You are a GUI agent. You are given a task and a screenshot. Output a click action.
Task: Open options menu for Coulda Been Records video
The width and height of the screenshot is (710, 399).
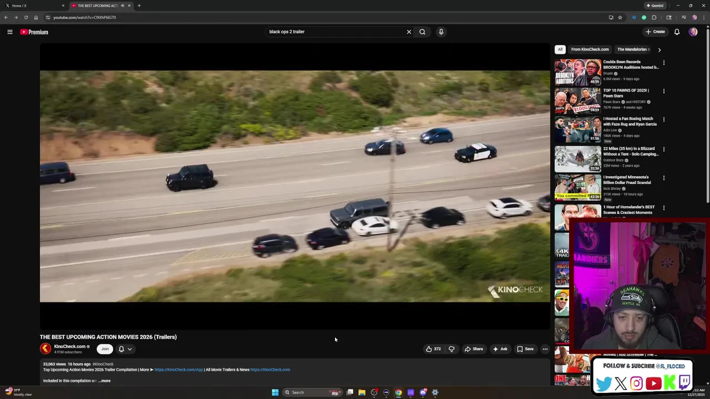coord(663,63)
